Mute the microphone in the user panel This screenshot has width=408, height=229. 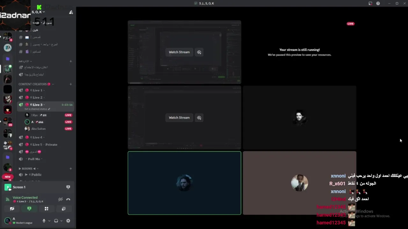tap(44, 221)
